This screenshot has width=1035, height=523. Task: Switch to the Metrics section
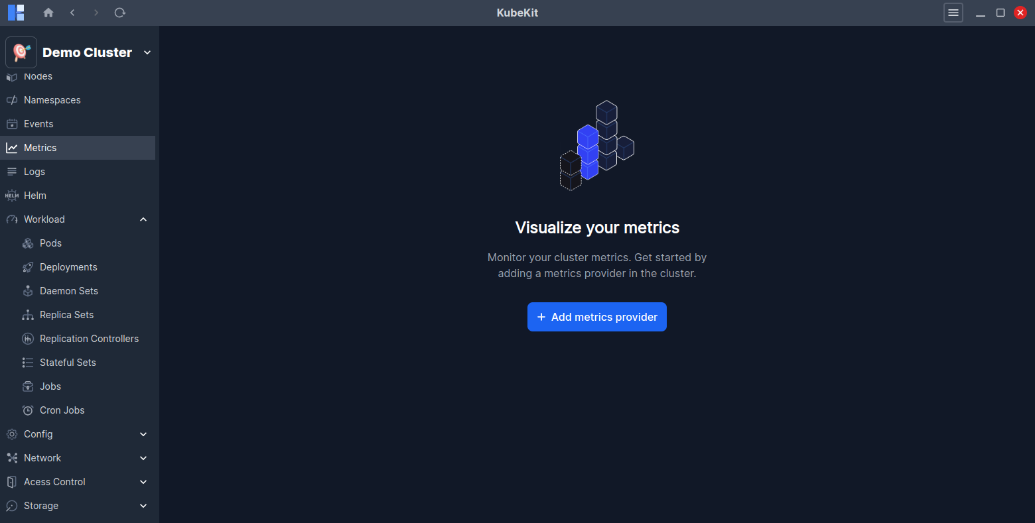click(x=40, y=147)
